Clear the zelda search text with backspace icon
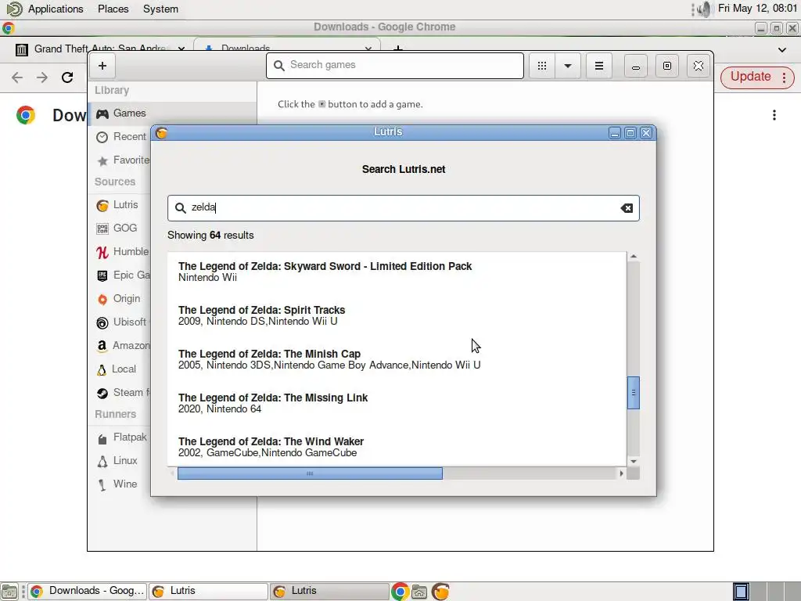 (x=627, y=208)
